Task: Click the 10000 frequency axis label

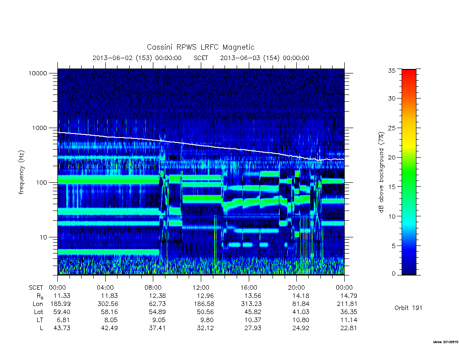Action: [x=38, y=73]
